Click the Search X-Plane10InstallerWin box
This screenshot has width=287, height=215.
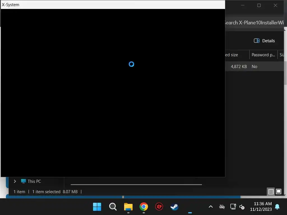click(x=254, y=23)
